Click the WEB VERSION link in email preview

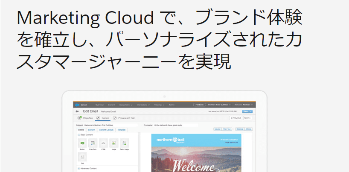tap(232, 142)
